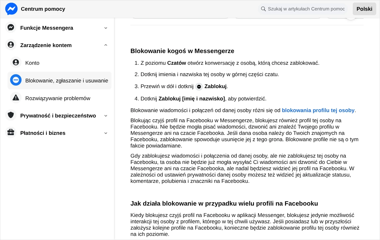Expand the Prywatność i bezpieczeństwo chevron
Viewport: 380px width, 240px height.
pos(106,116)
